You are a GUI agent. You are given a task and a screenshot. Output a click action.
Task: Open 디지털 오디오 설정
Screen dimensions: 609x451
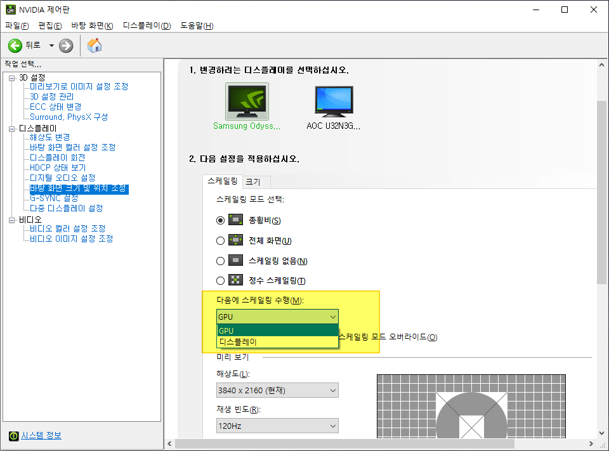(63, 178)
